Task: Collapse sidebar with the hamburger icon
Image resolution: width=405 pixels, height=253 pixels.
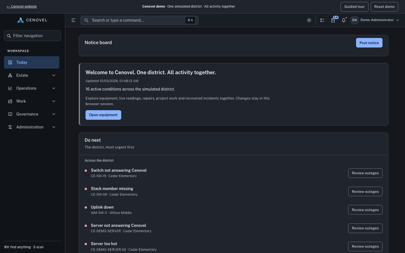Action: click(73, 20)
